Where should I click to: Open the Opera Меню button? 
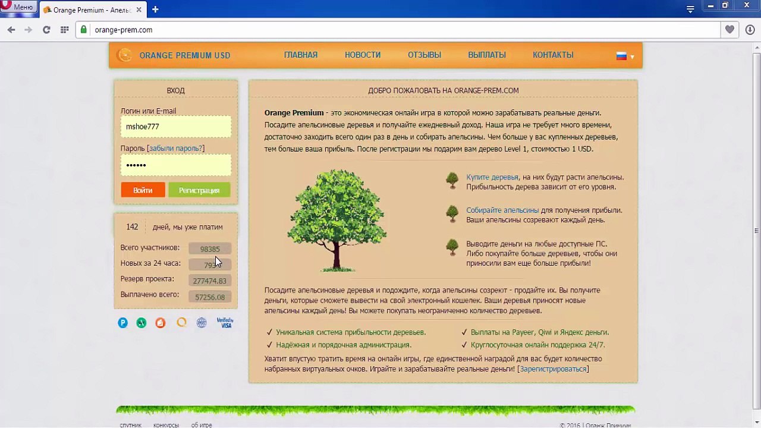click(x=18, y=7)
